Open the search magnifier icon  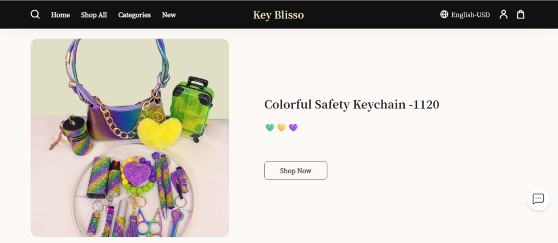35,14
